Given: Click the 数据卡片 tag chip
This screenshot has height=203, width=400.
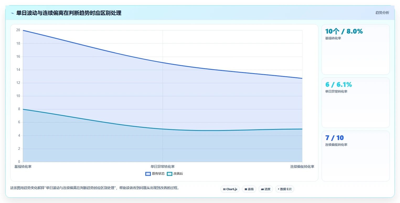Looking at the screenshot, I should coord(285,189).
